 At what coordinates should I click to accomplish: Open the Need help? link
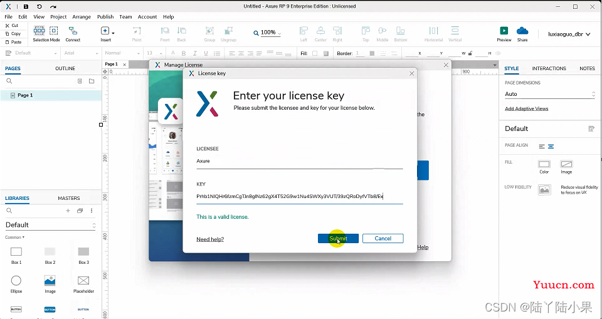[210, 239]
